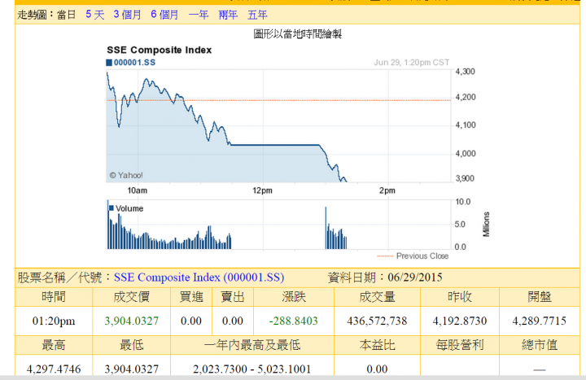This screenshot has height=380, width=586.
Task: Switch chart to 兩年 range
Action: point(228,15)
